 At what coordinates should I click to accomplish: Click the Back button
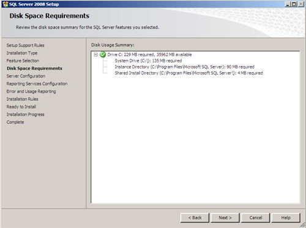(x=195, y=218)
